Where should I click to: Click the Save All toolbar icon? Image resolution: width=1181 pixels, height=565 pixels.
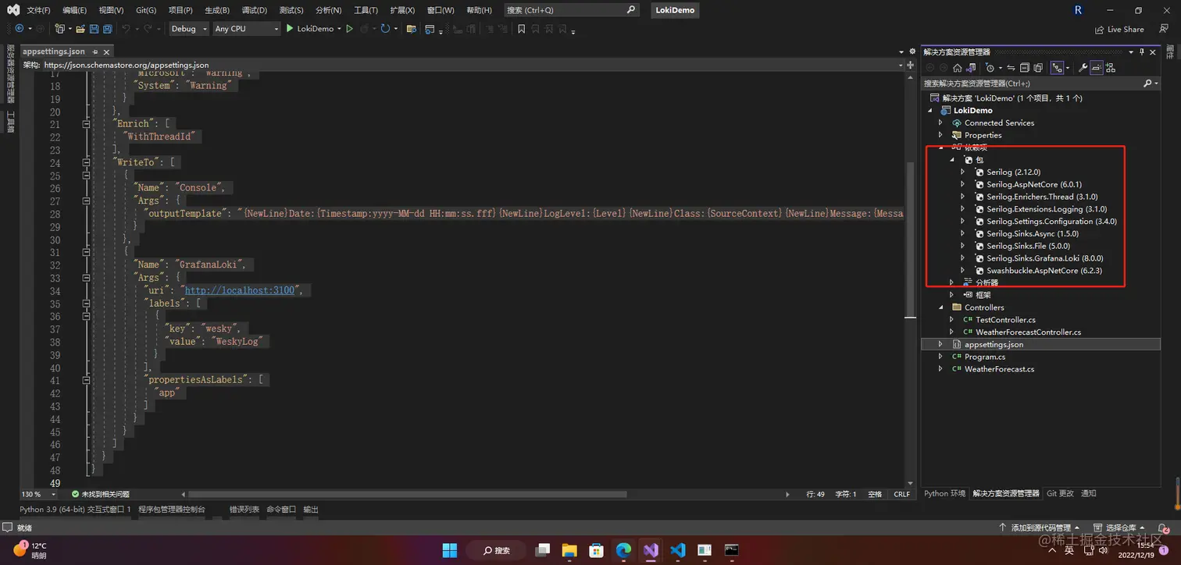coord(107,29)
